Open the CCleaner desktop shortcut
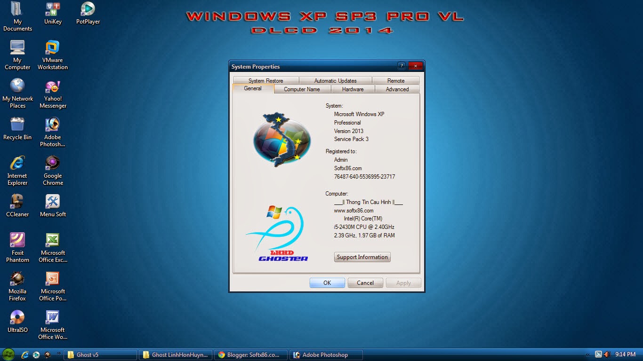643x361 pixels. [x=17, y=205]
